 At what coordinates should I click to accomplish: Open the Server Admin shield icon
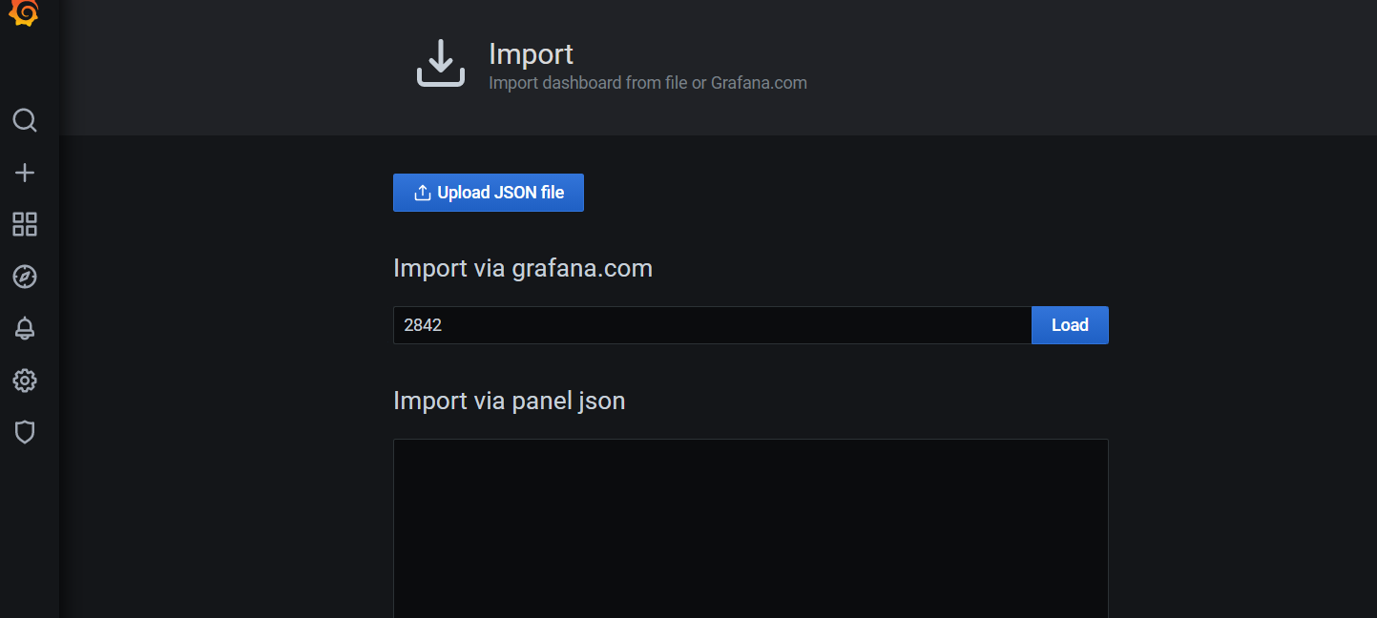click(25, 432)
